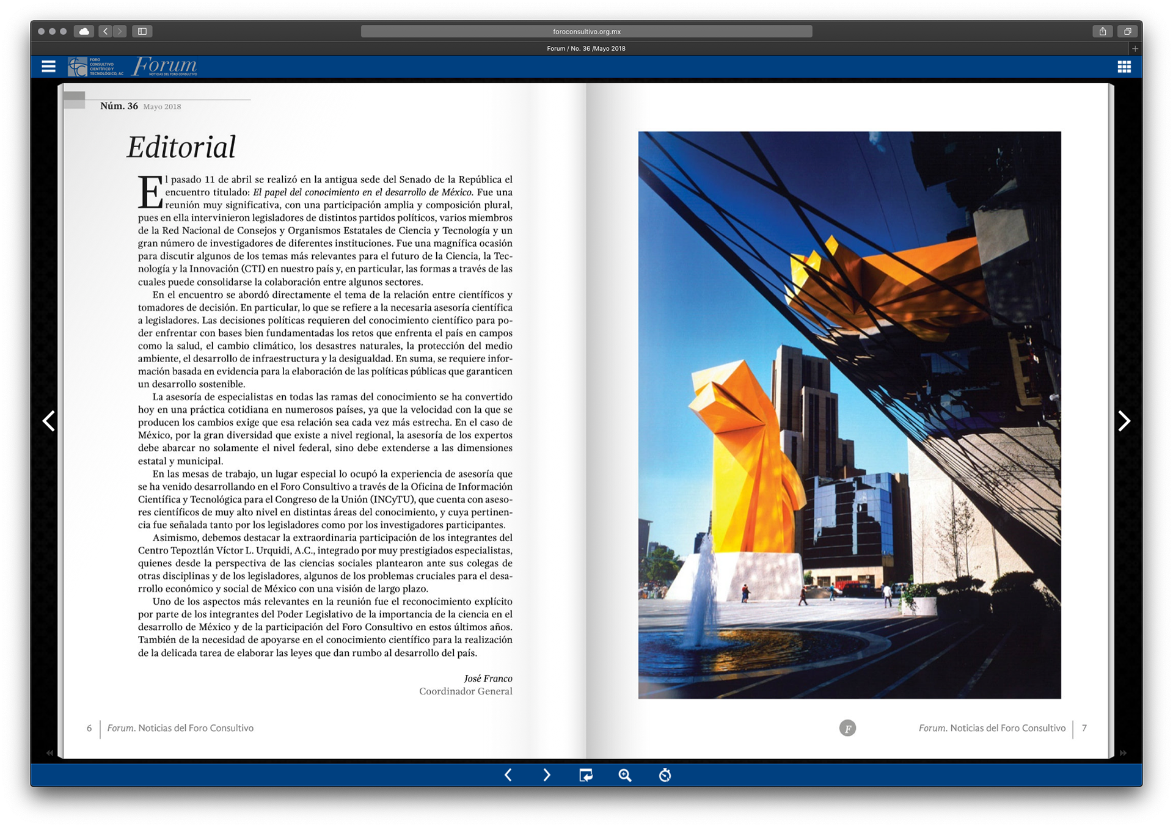Open a new browser tab with the plus button
This screenshot has height=827, width=1173.
[x=1135, y=48]
